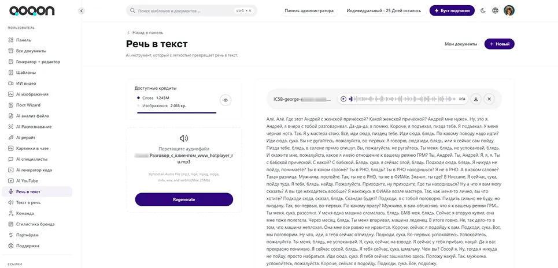Switch to dark mode with moon icon
The height and width of the screenshot is (268, 558).
[x=483, y=10]
